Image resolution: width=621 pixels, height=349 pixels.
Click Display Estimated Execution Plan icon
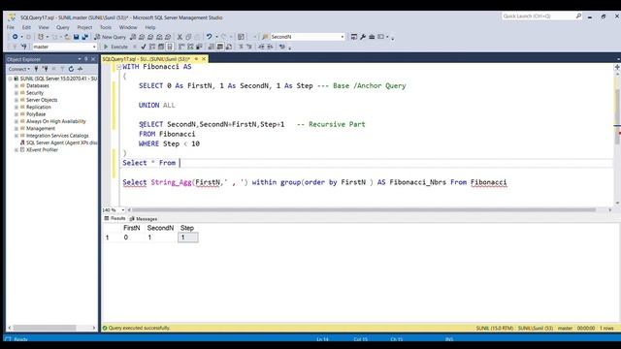coord(152,47)
